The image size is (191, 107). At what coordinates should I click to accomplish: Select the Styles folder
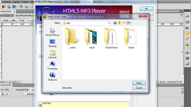131,38
